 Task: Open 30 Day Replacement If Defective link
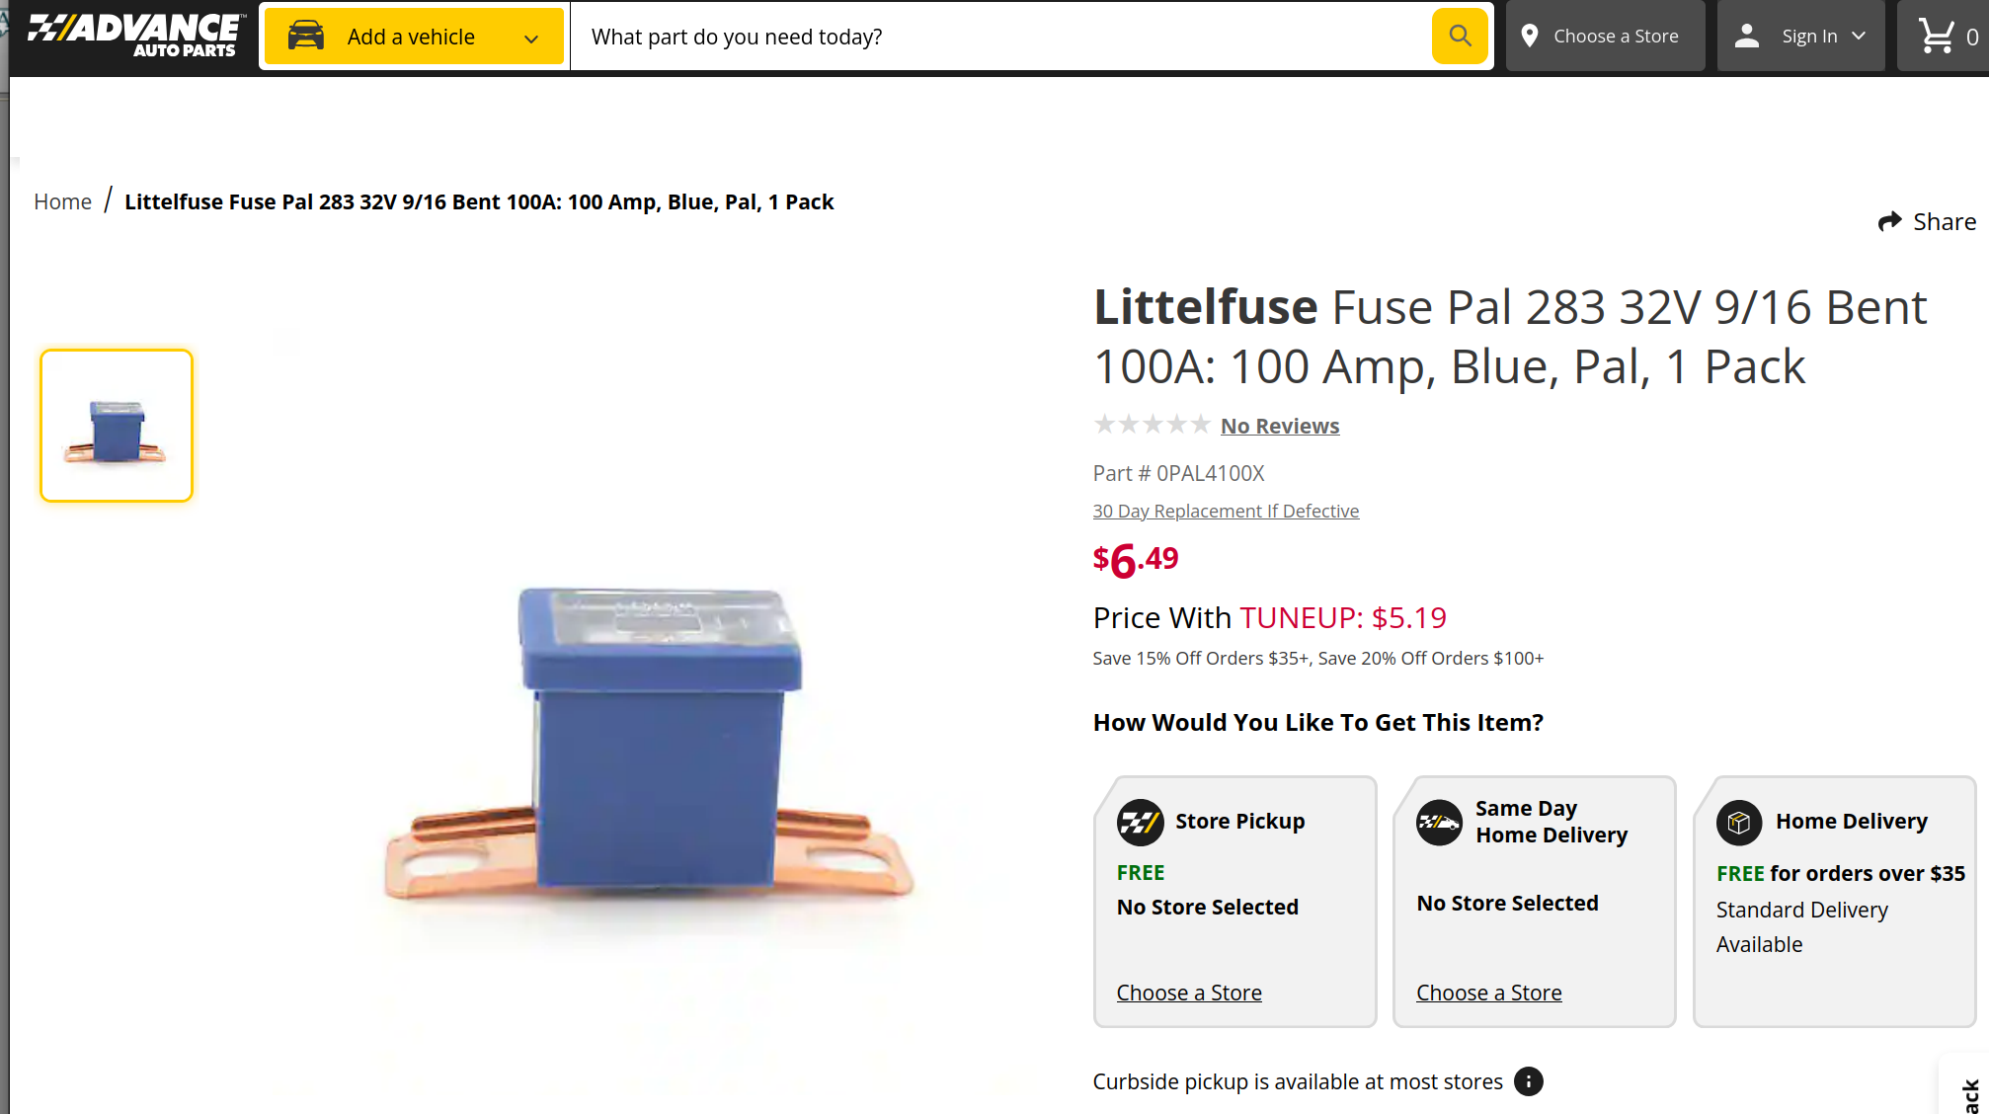point(1226,511)
